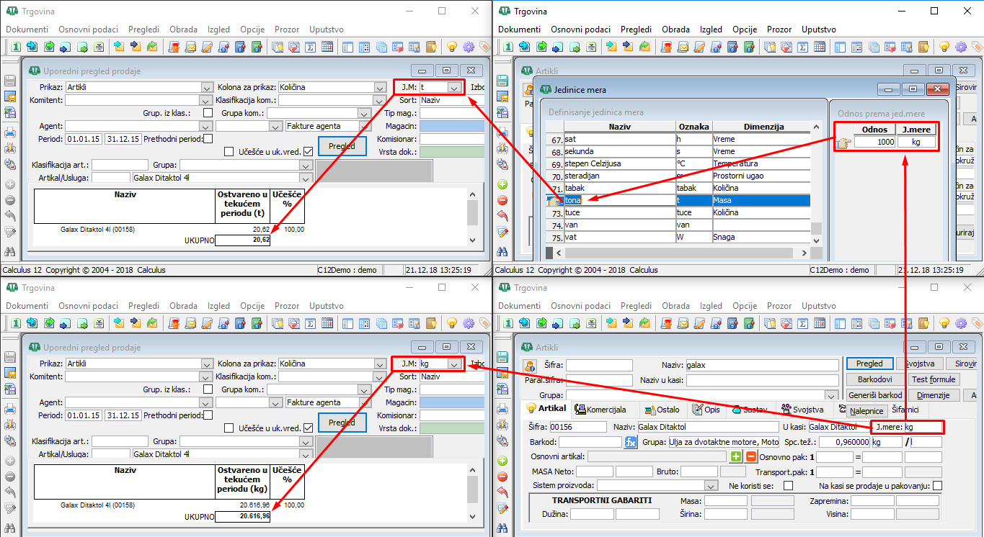Open J.M. dropdown currently showing kg
984x537 pixels.
pyautogui.click(x=454, y=364)
